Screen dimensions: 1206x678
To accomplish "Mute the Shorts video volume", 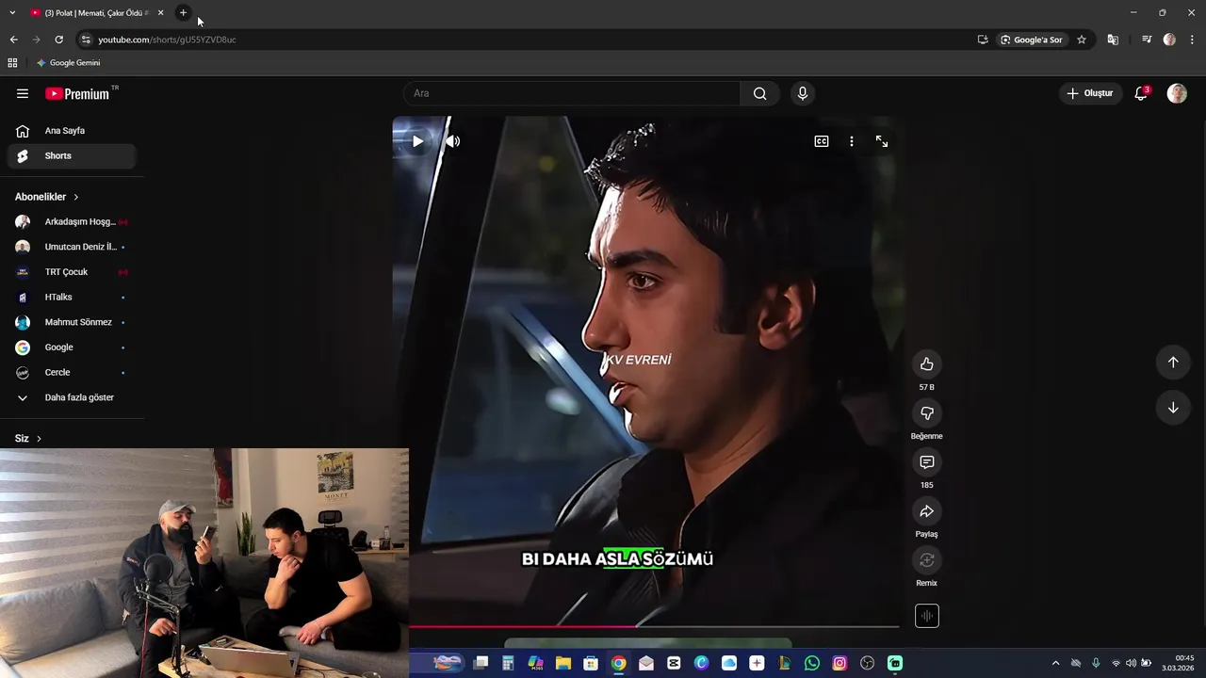I will click(x=453, y=141).
